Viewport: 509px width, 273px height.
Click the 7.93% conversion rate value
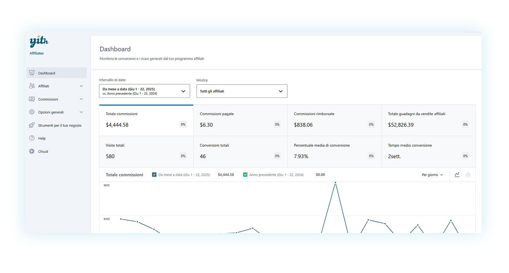coord(301,156)
